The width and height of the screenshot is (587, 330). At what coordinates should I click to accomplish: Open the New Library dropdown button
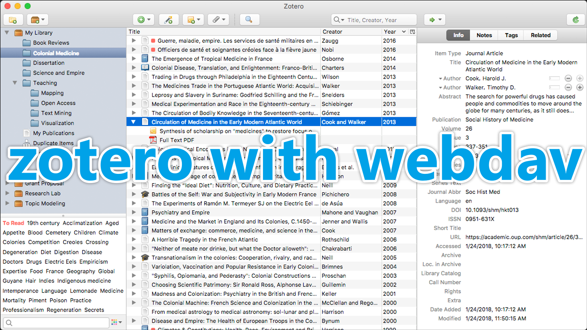coord(38,20)
